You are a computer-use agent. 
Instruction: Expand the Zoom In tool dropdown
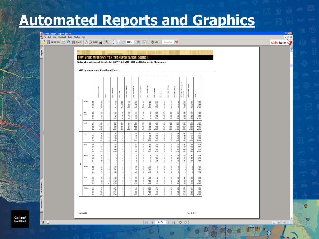(x=110, y=42)
